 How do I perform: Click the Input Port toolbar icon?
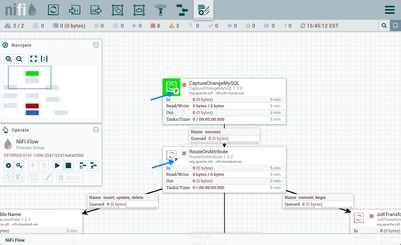[74, 10]
